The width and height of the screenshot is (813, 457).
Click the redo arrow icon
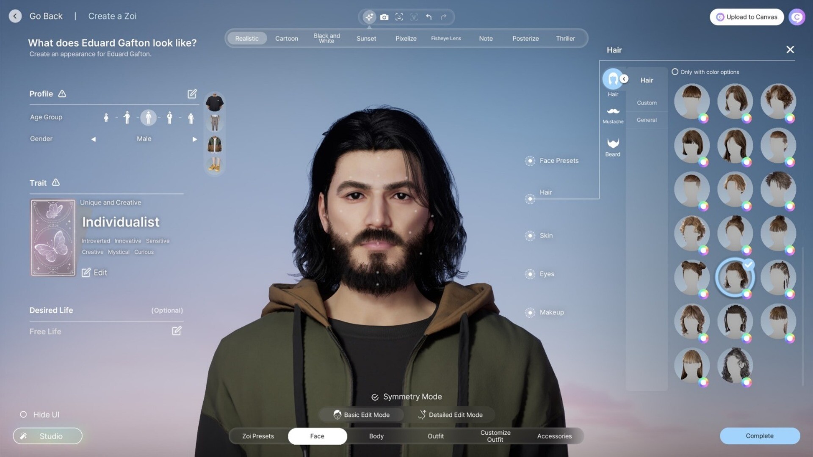tap(443, 17)
